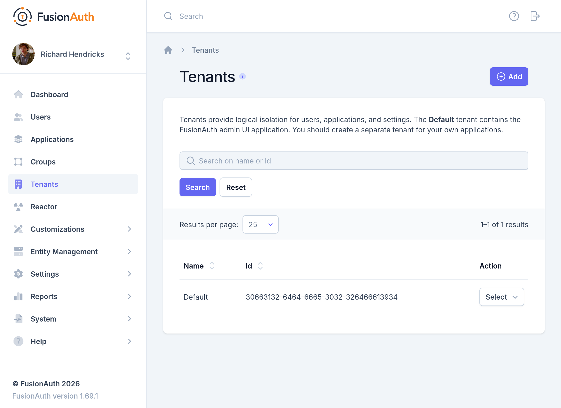The image size is (561, 408).
Task: Click the FusionAuth logo
Action: 54,17
